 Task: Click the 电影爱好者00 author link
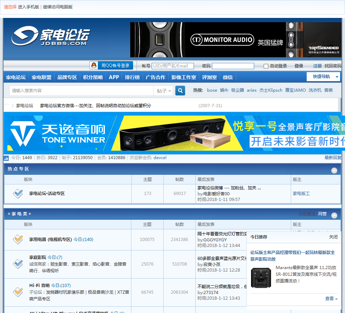pos(216,194)
